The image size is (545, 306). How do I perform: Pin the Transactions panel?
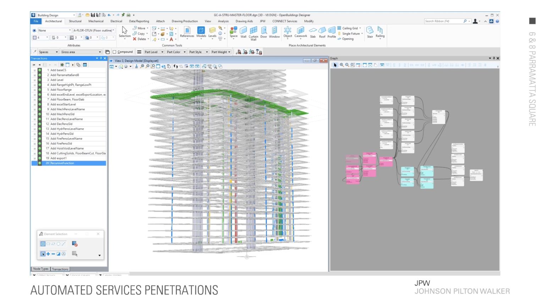pyautogui.click(x=100, y=58)
